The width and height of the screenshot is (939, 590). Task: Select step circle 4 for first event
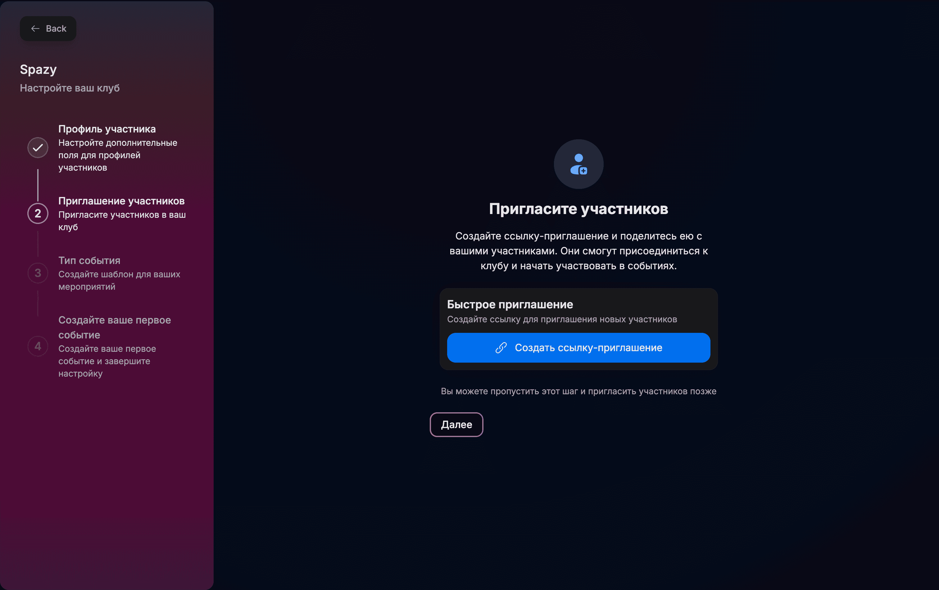(38, 346)
